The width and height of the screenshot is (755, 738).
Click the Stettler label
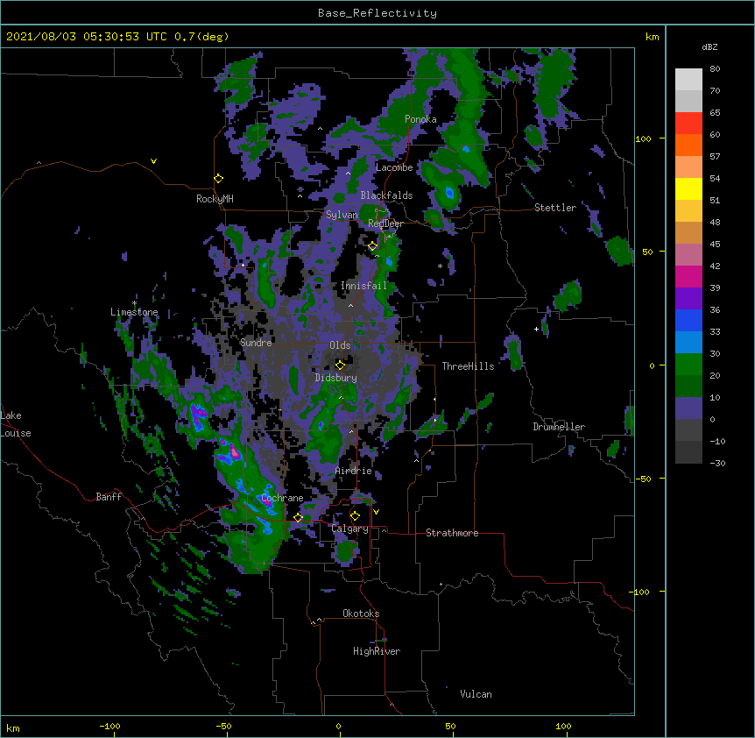pos(555,208)
